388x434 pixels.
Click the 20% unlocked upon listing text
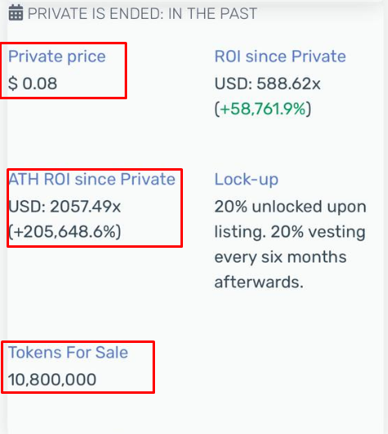pyautogui.click(x=290, y=206)
